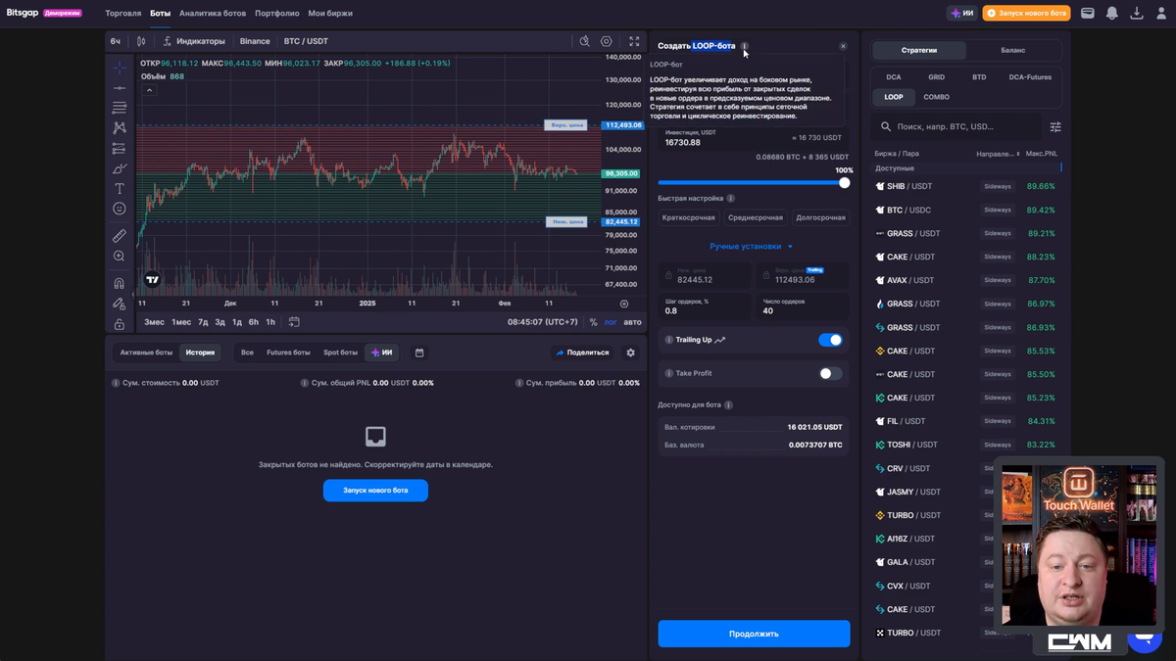The height and width of the screenshot is (661, 1176).
Task: Open the Binance exchange selector
Action: click(x=255, y=41)
